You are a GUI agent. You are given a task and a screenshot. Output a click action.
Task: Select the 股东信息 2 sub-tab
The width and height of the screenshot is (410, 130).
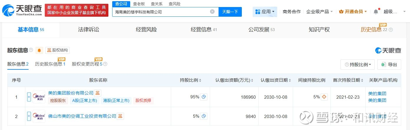pyautogui.click(x=18, y=64)
